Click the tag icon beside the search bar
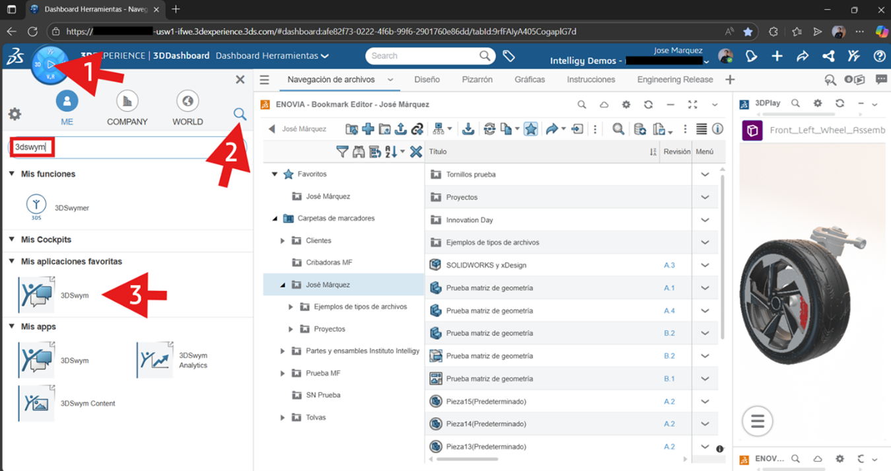The image size is (891, 471). (x=509, y=56)
